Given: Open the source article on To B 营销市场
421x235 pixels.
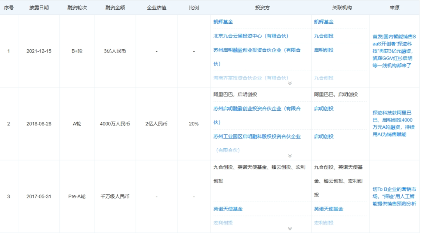Looking at the screenshot, I should point(394,197).
